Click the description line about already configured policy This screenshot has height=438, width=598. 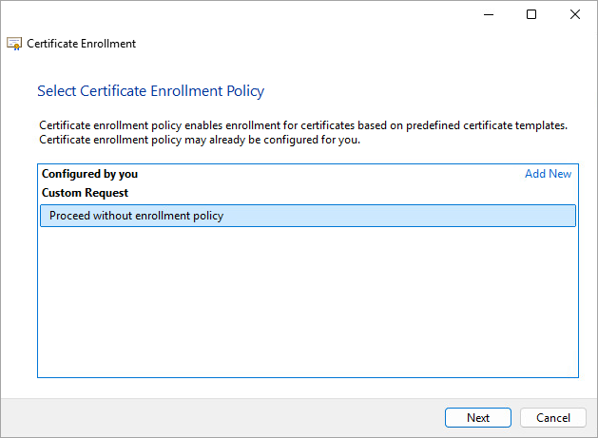[x=200, y=140]
